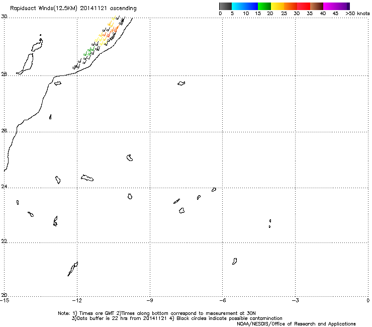Click the legend value "35"
Screen dimensions: 372x327
pos(310,14)
